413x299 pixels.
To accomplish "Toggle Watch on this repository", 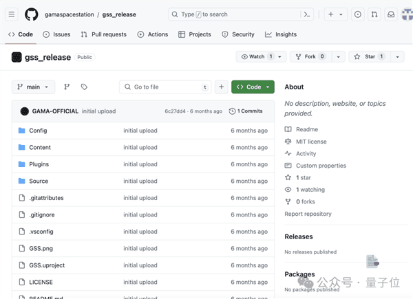I will point(253,57).
